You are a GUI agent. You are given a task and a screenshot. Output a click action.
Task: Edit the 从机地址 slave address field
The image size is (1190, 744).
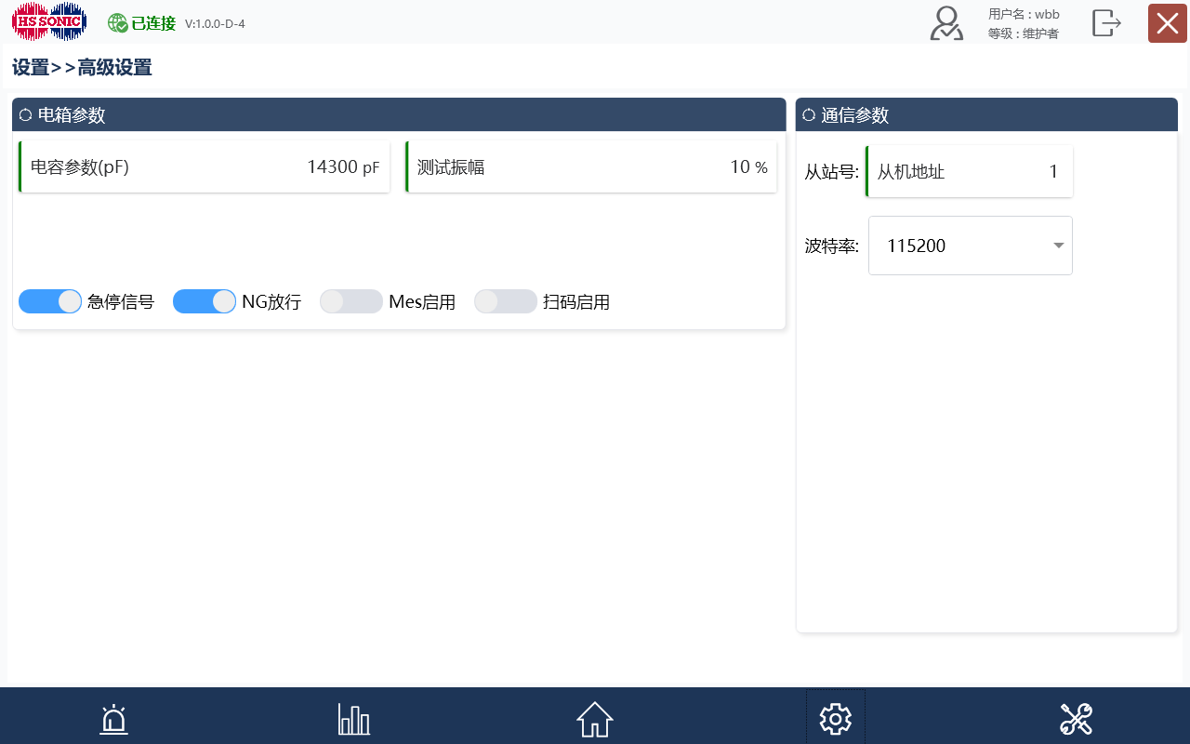[x=969, y=171]
